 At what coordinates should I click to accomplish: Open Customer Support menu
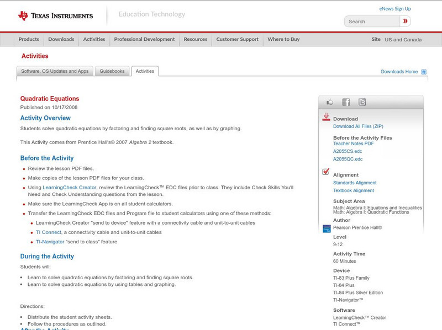pyautogui.click(x=238, y=39)
